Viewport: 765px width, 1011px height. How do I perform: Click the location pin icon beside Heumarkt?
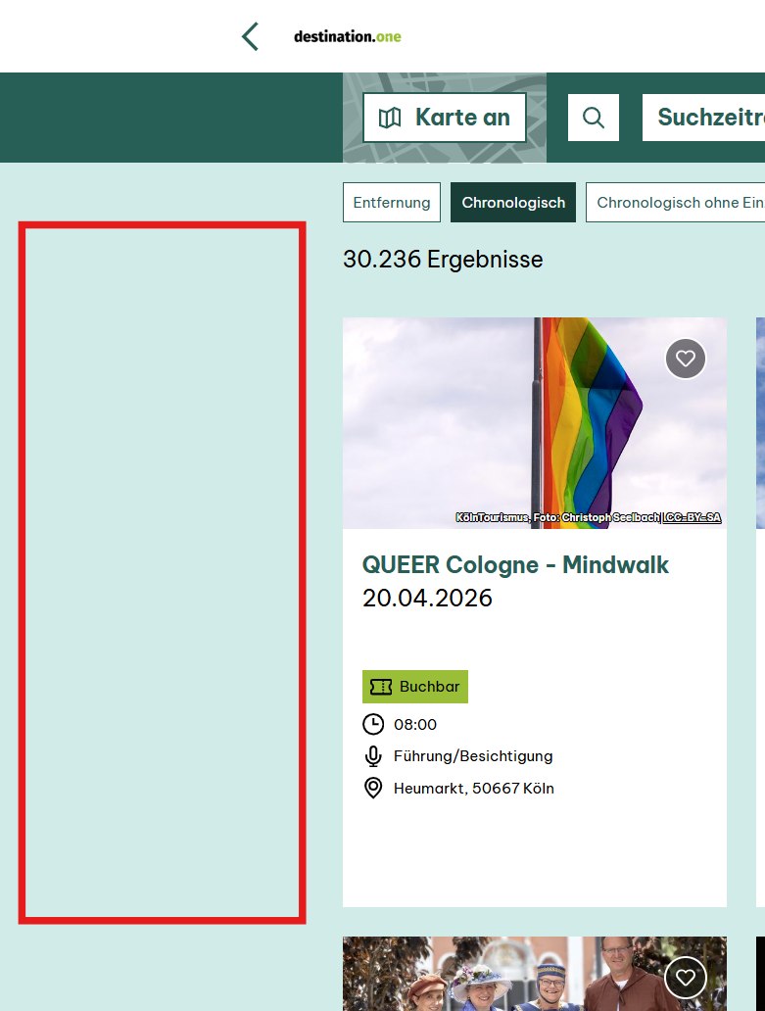point(373,789)
